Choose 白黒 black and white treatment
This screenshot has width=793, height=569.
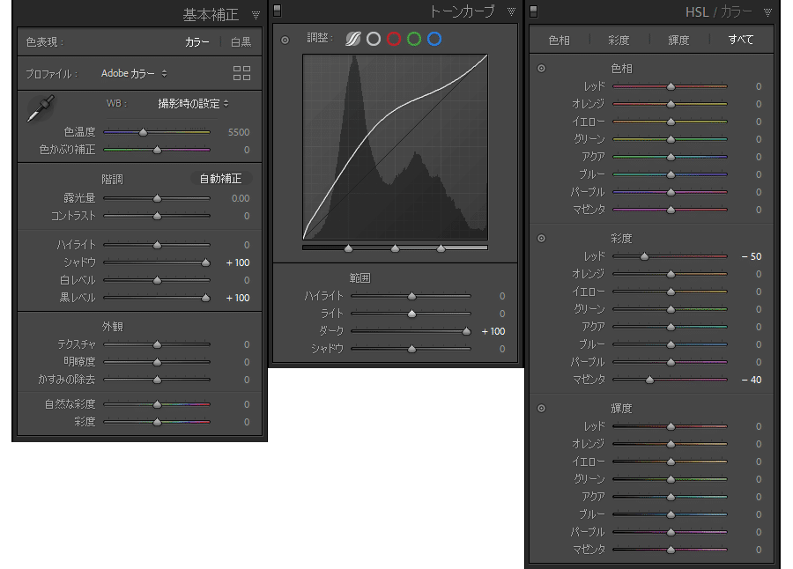241,42
